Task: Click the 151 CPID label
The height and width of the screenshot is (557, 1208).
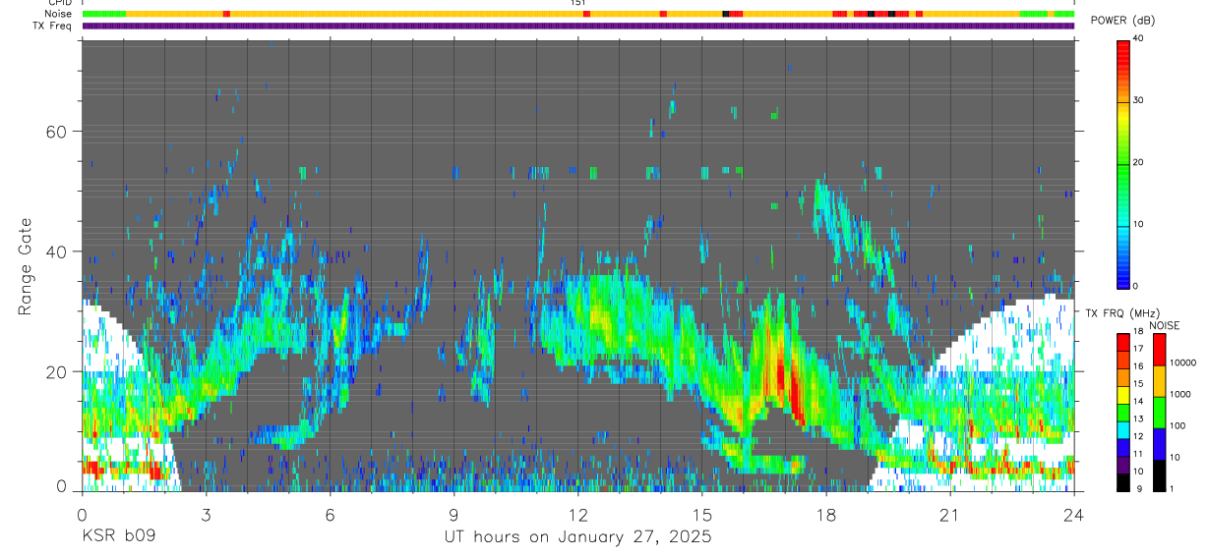Action: point(578,3)
